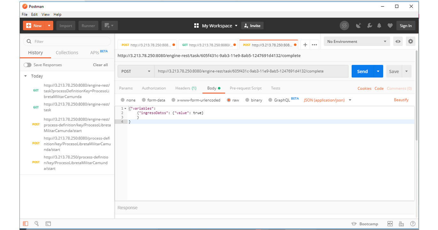Select the binary body type
438x230 pixels.
[x=247, y=100]
